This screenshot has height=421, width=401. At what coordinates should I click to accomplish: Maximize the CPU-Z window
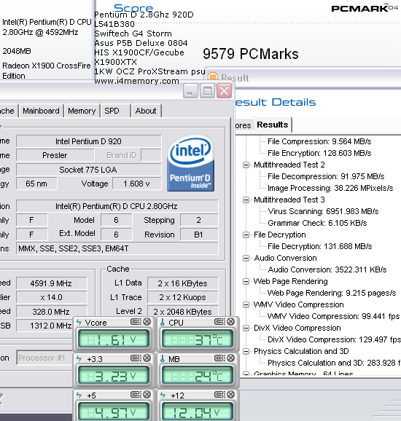click(207, 91)
